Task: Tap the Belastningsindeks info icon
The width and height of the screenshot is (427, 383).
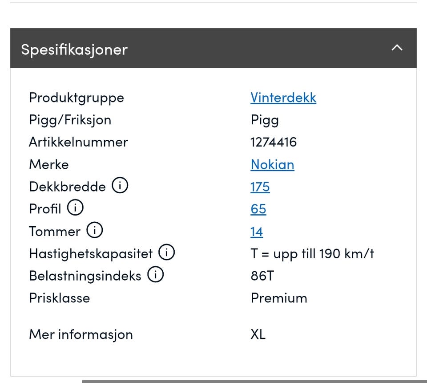Action: (156, 275)
